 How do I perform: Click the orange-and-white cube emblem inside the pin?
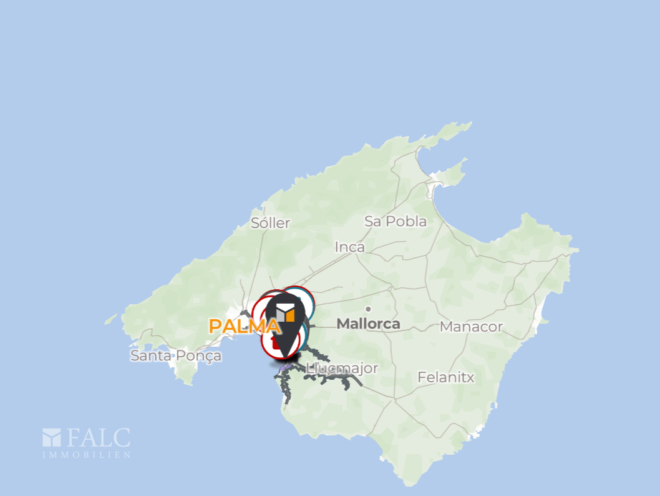(285, 312)
